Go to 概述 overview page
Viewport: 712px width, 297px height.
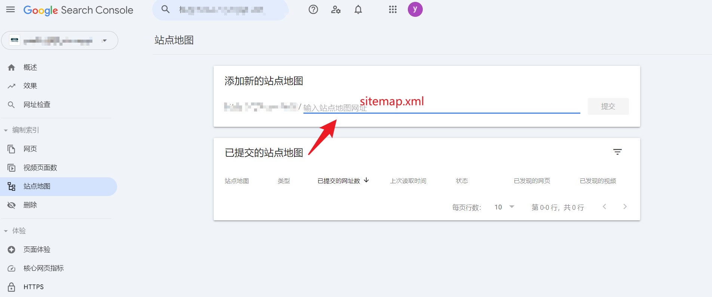(30, 67)
